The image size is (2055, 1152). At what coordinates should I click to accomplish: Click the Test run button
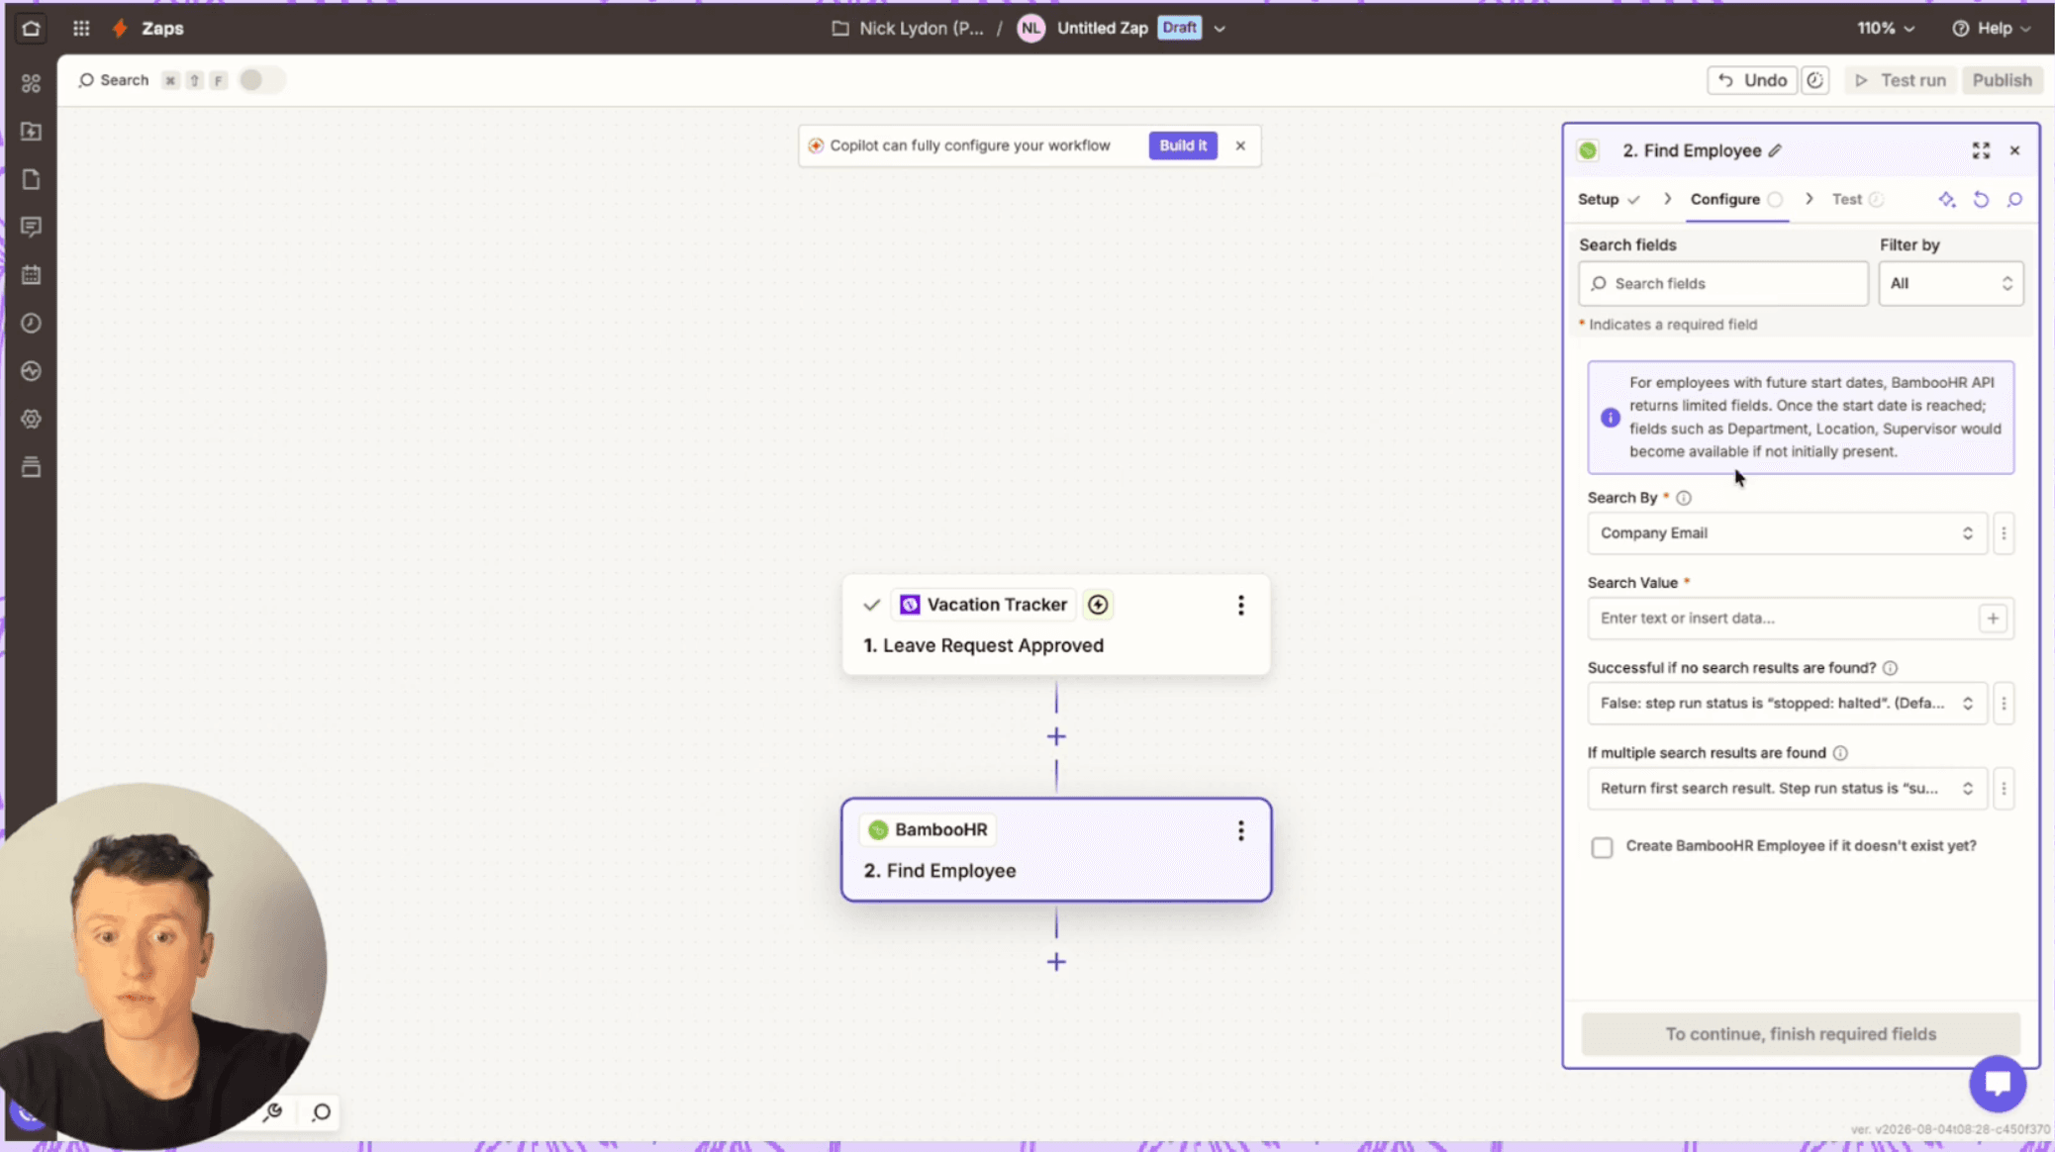click(1901, 80)
